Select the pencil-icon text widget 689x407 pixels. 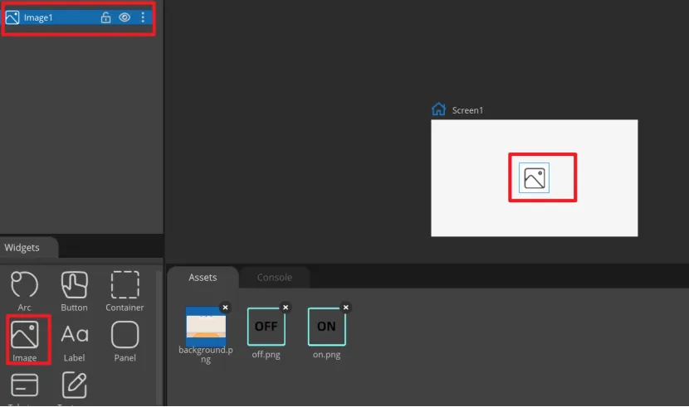click(x=74, y=386)
